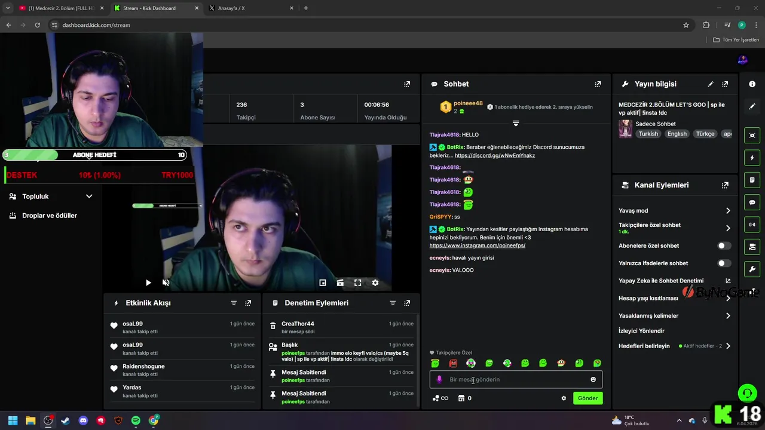Open the Instagram poineefps link in chat
Viewport: 765px width, 430px height.
coord(477,245)
